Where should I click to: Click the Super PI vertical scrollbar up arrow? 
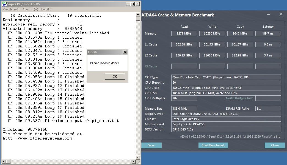138,14
